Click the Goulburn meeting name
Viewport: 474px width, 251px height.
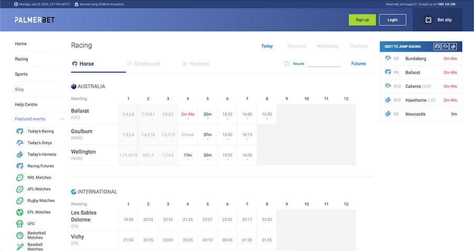coord(82,131)
